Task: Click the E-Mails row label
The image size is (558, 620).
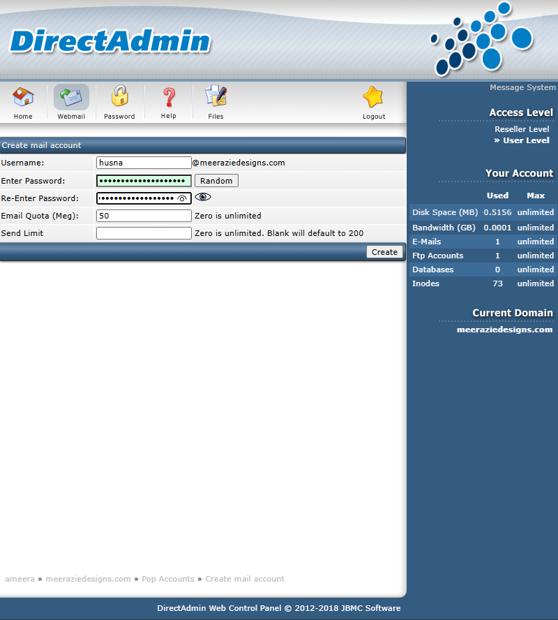Action: (x=426, y=242)
